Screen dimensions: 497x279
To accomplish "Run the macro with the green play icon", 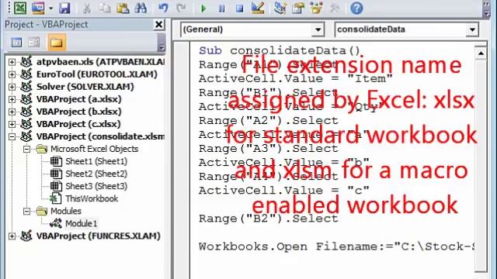I will 203,9.
